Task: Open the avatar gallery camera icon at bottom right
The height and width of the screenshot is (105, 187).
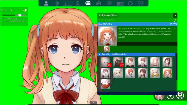Action: tap(180, 95)
